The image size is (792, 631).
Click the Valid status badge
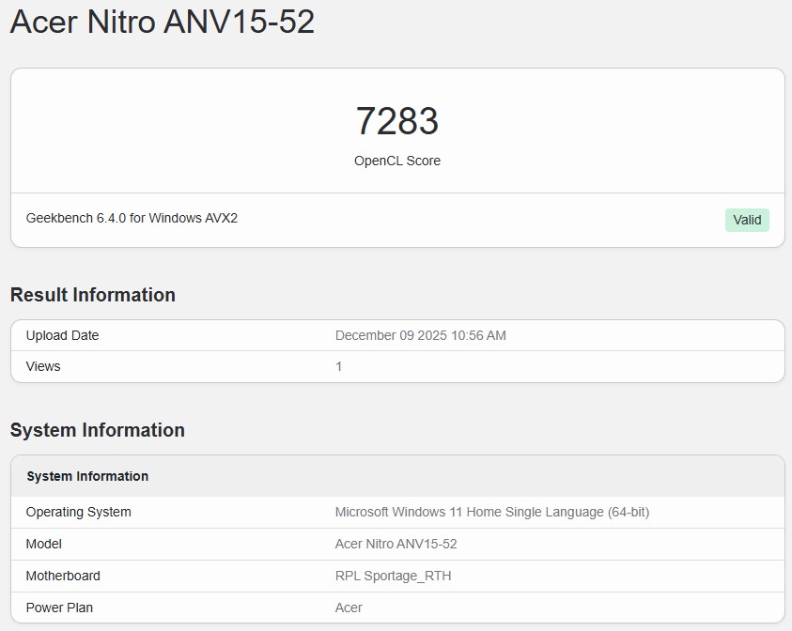click(x=747, y=220)
